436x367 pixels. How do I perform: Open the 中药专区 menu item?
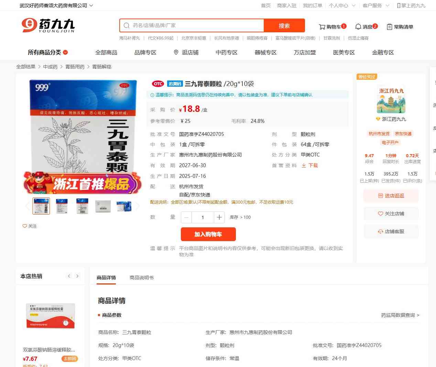(x=226, y=52)
